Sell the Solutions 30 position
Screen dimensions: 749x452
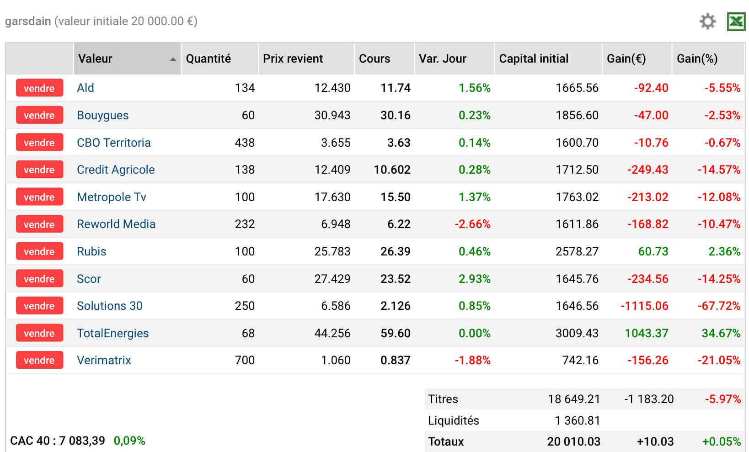(39, 306)
